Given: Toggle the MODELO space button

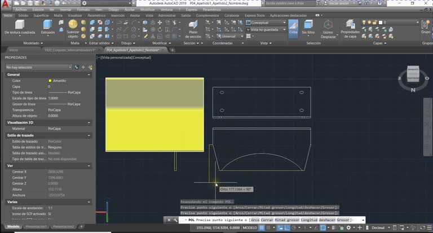Looking at the screenshot, I should pyautogui.click(x=250, y=228).
